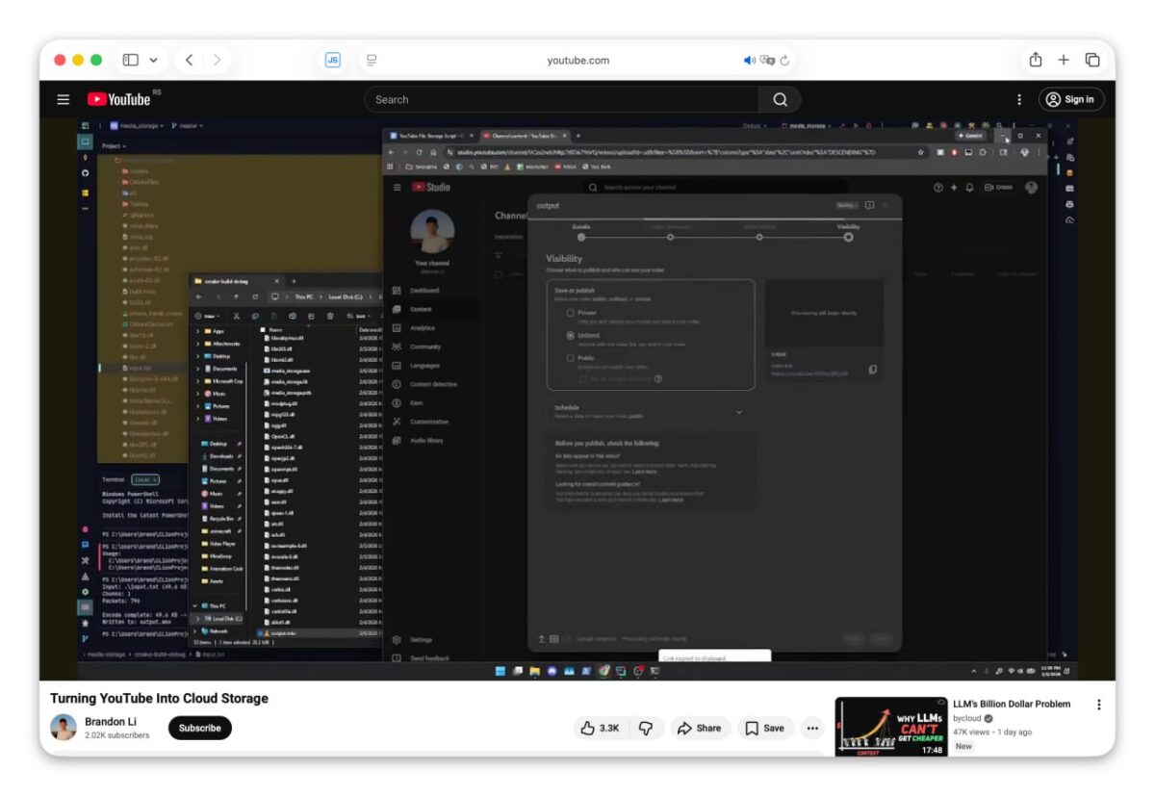Image resolution: width=1155 pixels, height=796 pixels.
Task: Subscribe to Brandon Li's channel
Action: tap(199, 729)
